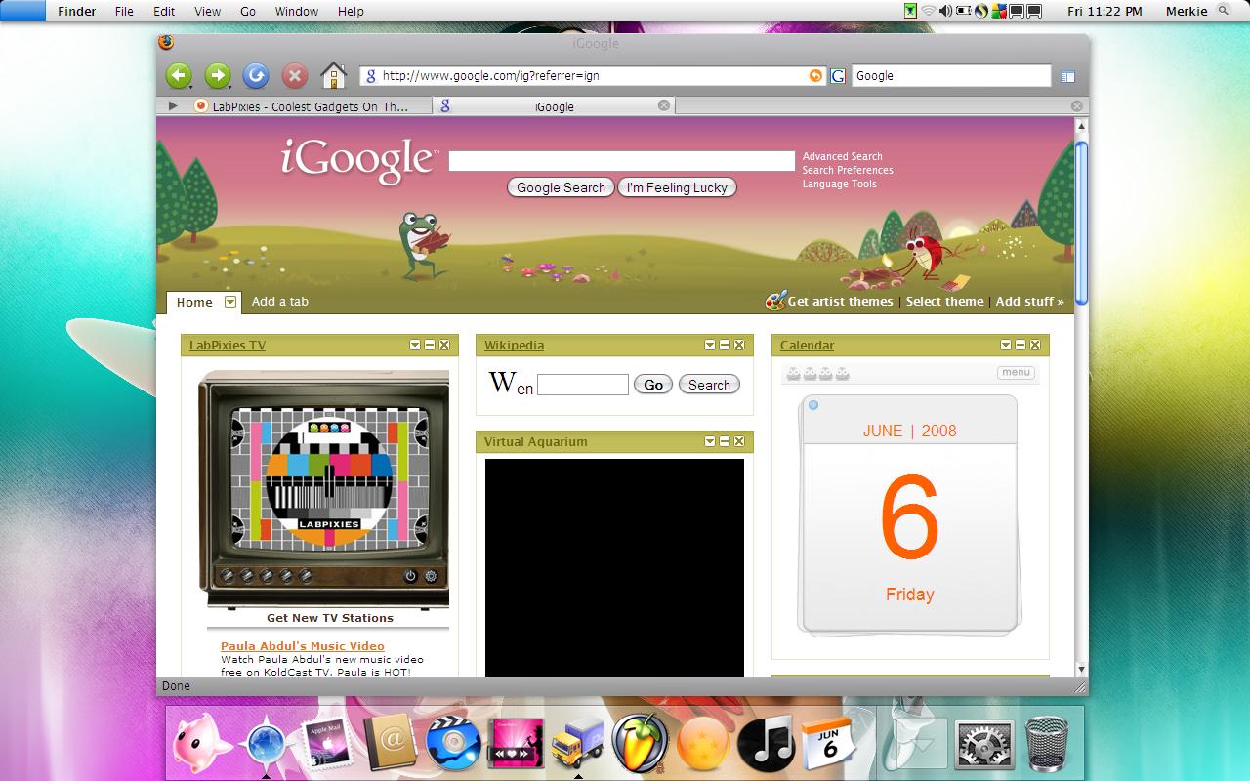1250x781 pixels.
Task: Minimize the Wikipedia gadget
Action: 725,345
